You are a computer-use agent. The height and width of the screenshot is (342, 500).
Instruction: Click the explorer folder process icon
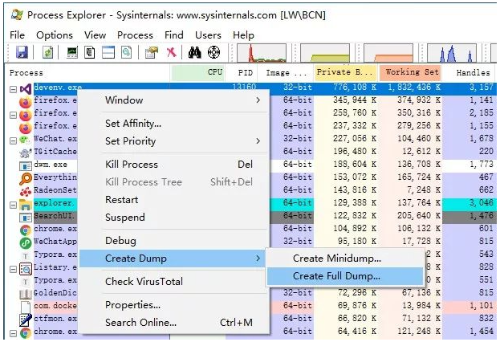(x=26, y=204)
